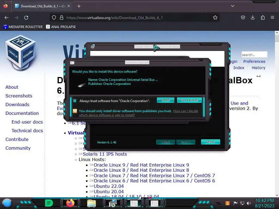Open the Action Center flag tray icon
Screen dimensions: 279x209
235,203
